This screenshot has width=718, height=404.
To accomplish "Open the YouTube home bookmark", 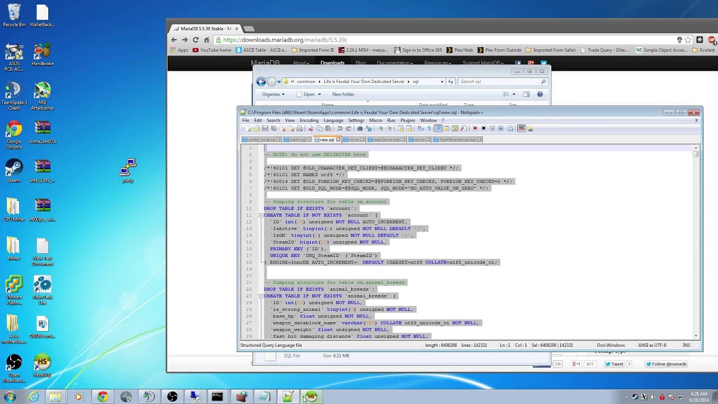I will (211, 50).
